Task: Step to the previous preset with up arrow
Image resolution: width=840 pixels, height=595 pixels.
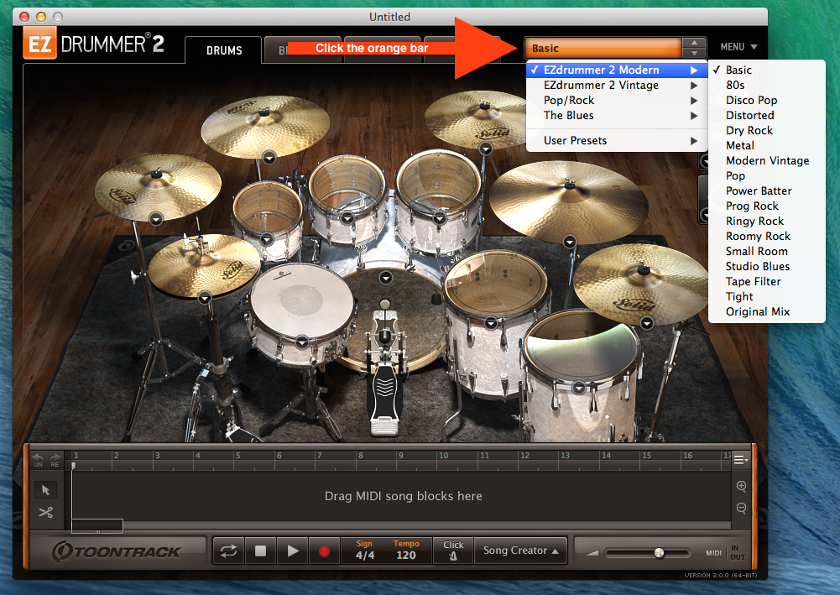Action: click(694, 43)
